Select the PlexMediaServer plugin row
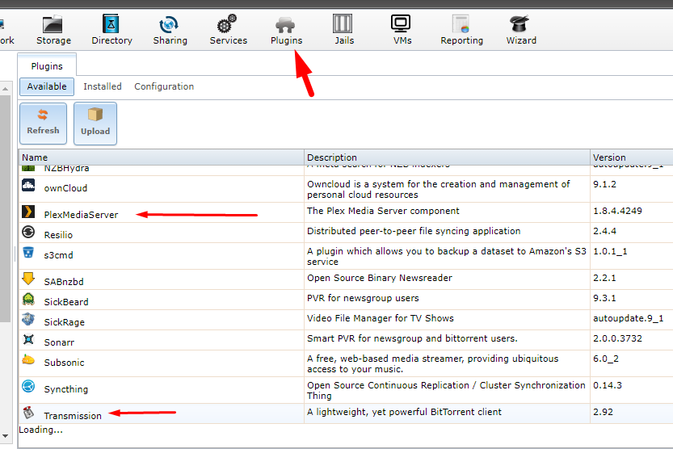Image resolution: width=673 pixels, height=449 pixels. tap(346, 212)
